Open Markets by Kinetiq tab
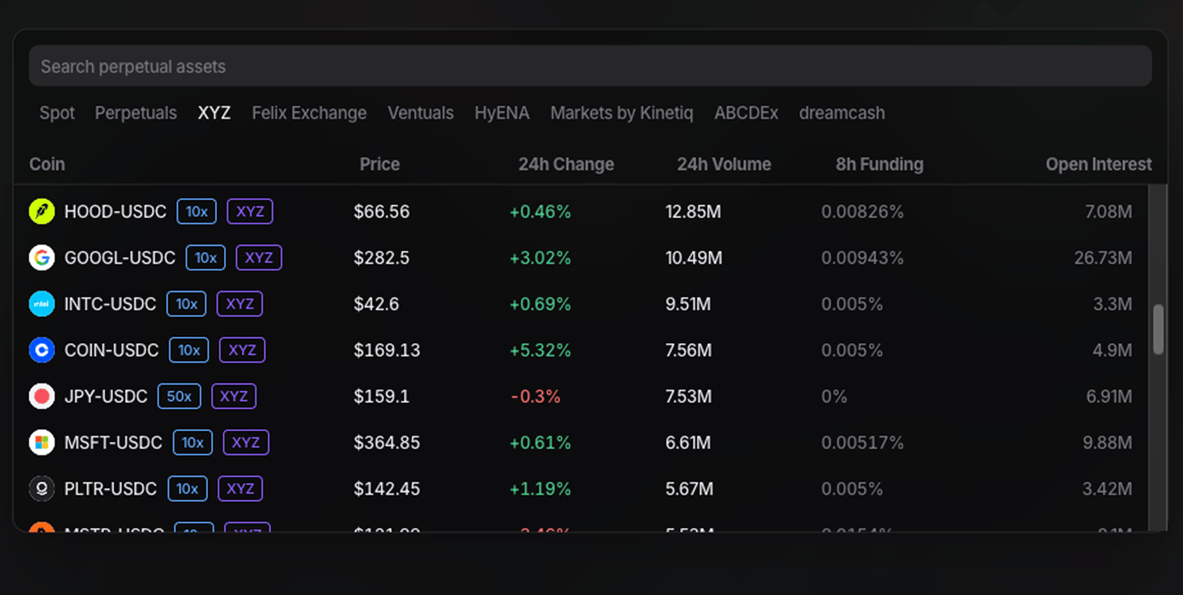This screenshot has height=595, width=1183. (x=621, y=113)
